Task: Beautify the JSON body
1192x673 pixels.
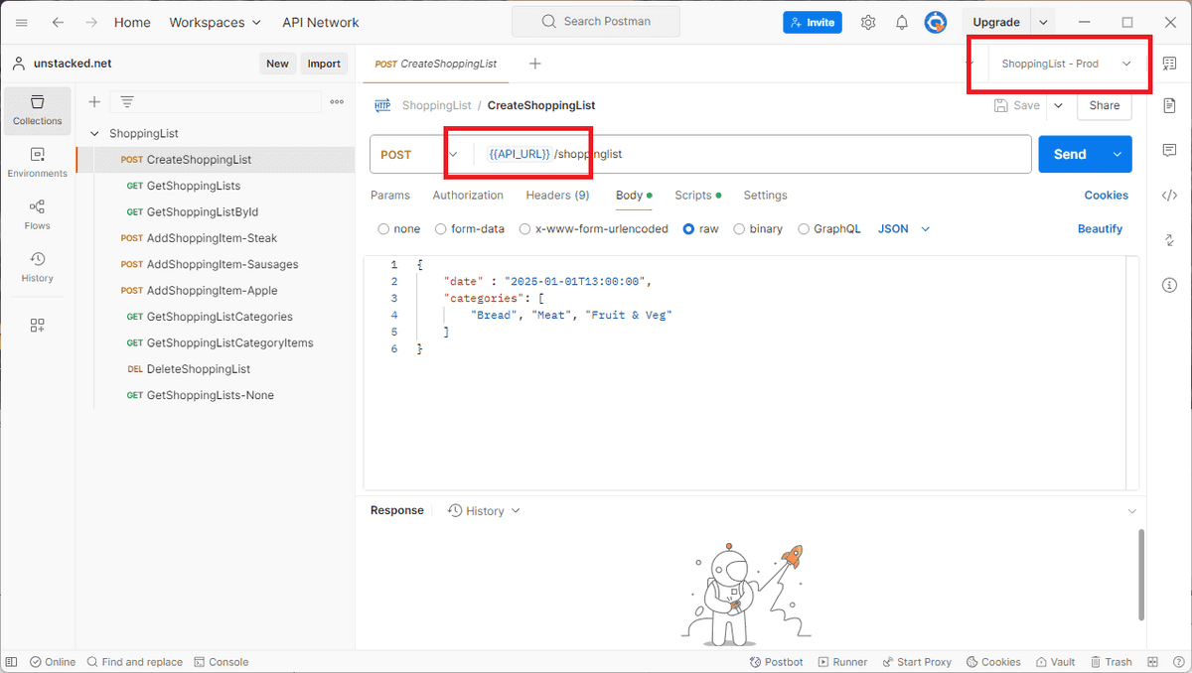Action: (x=1100, y=228)
